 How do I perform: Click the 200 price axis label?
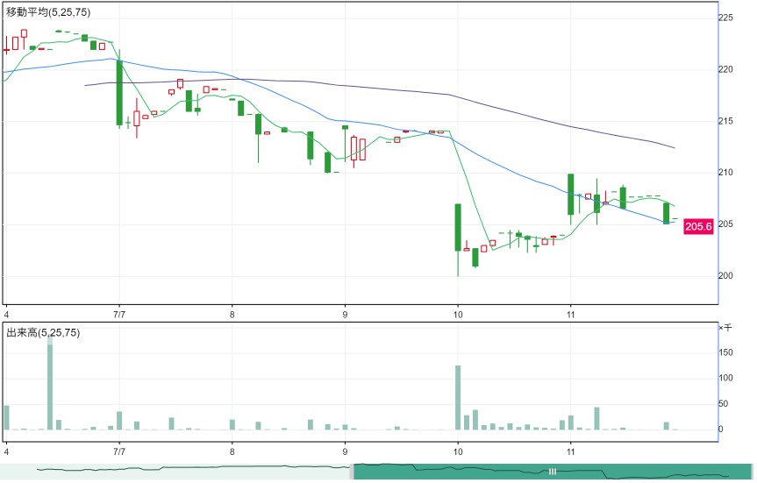click(725, 275)
